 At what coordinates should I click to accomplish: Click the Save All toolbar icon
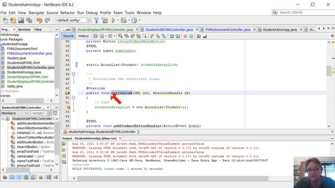[x=29, y=20]
